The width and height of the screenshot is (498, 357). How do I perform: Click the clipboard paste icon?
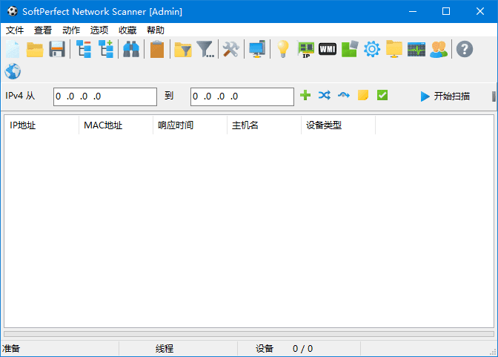tap(156, 50)
